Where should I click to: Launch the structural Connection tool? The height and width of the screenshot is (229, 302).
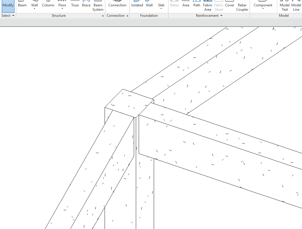(x=117, y=5)
